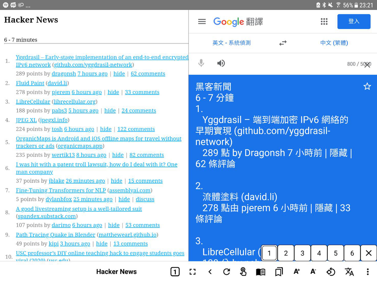Viewport: 377px width, 282px height.
Task: Open 24 comments on LibreCellular
Action: pyautogui.click(x=139, y=111)
